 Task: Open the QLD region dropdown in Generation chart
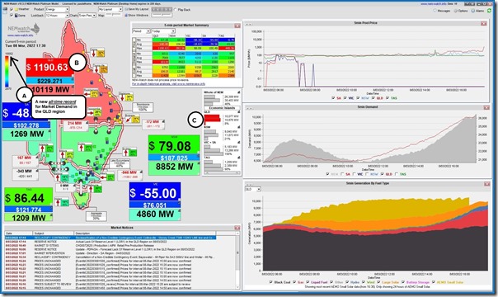point(253,189)
